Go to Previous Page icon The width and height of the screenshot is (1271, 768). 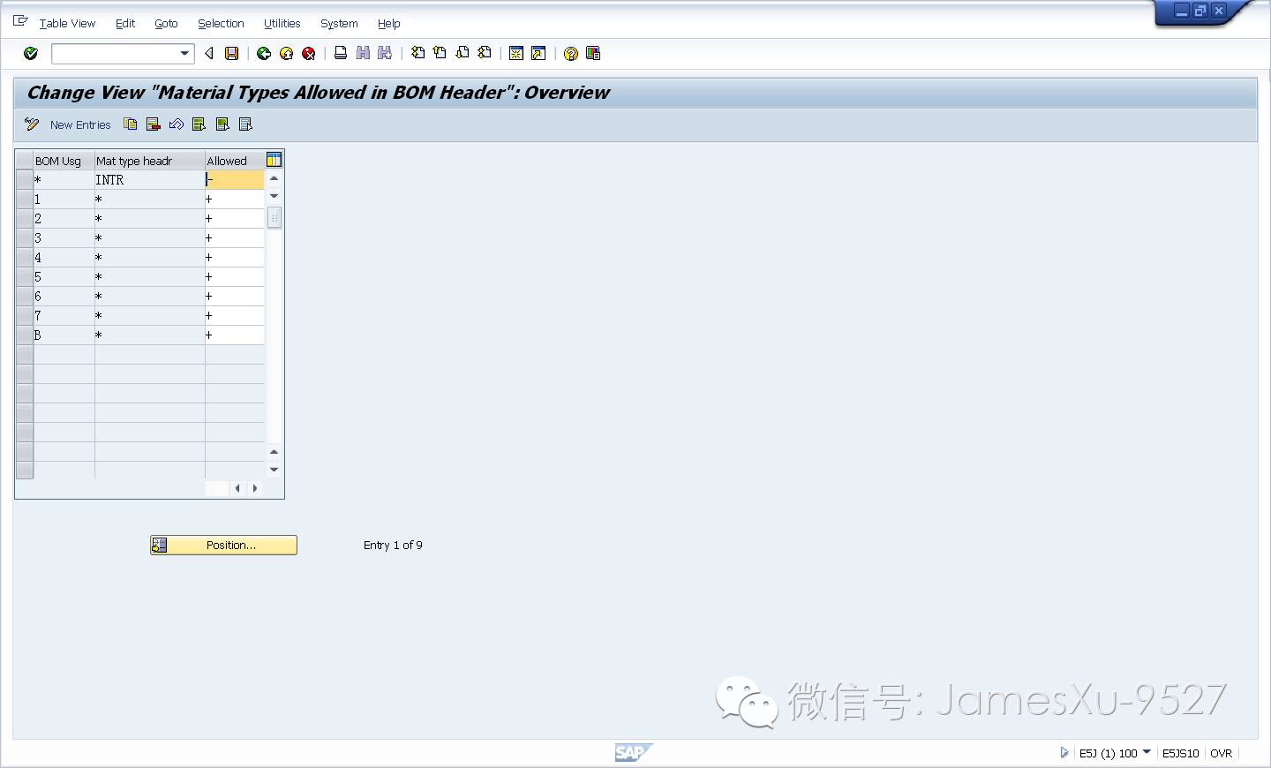coord(440,54)
